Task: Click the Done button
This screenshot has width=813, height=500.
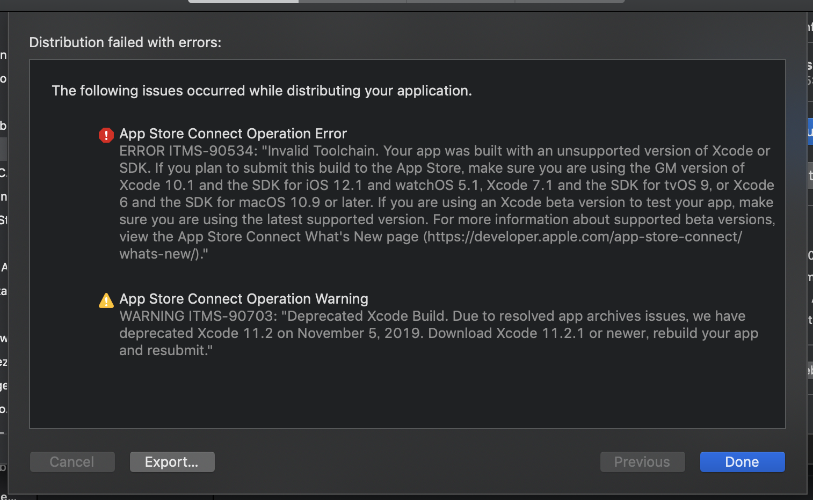Action: tap(742, 462)
